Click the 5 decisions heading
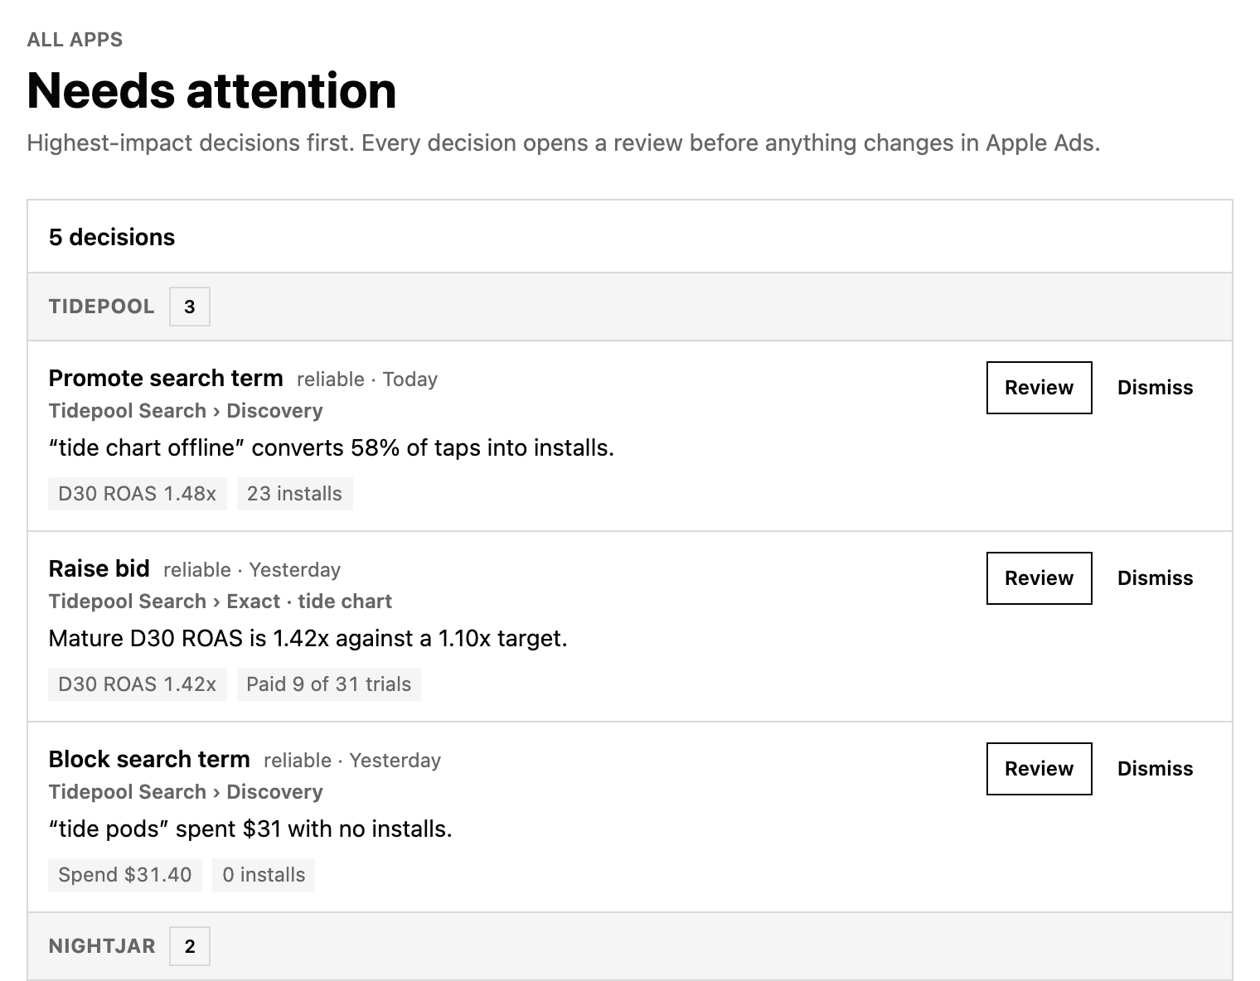This screenshot has height=981, width=1260. tap(112, 238)
